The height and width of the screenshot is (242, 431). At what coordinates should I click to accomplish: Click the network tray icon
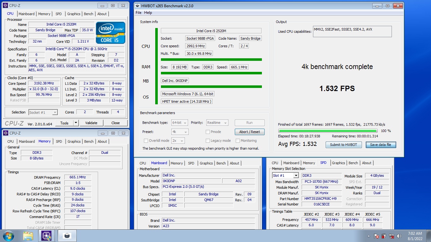tap(392, 236)
